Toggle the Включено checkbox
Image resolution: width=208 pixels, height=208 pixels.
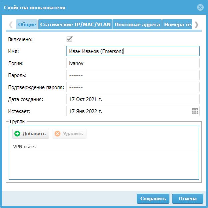click(x=69, y=39)
